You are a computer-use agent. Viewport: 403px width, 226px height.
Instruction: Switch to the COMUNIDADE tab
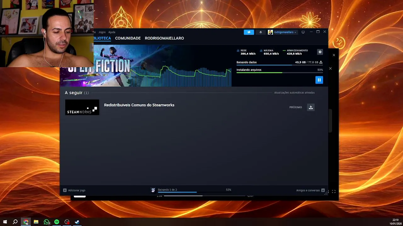tap(128, 38)
